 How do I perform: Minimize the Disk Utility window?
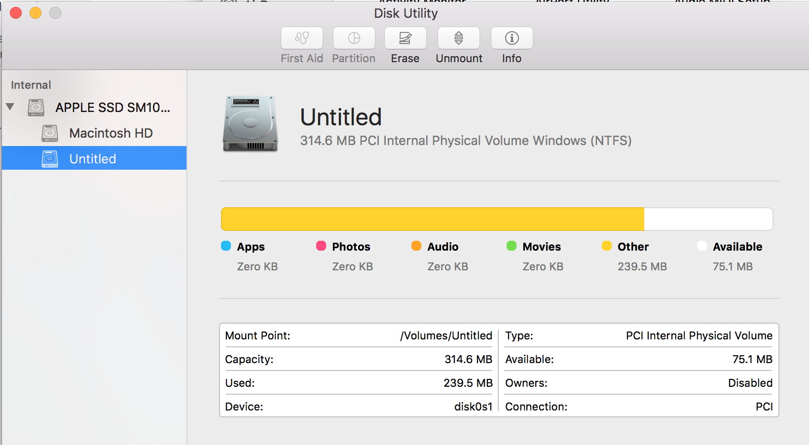36,13
